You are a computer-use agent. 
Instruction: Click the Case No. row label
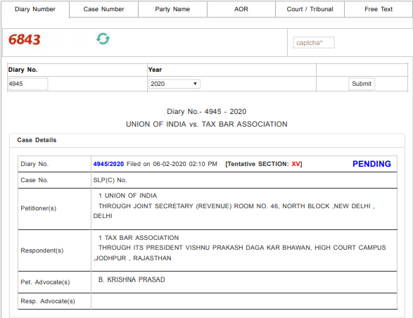pyautogui.click(x=34, y=180)
